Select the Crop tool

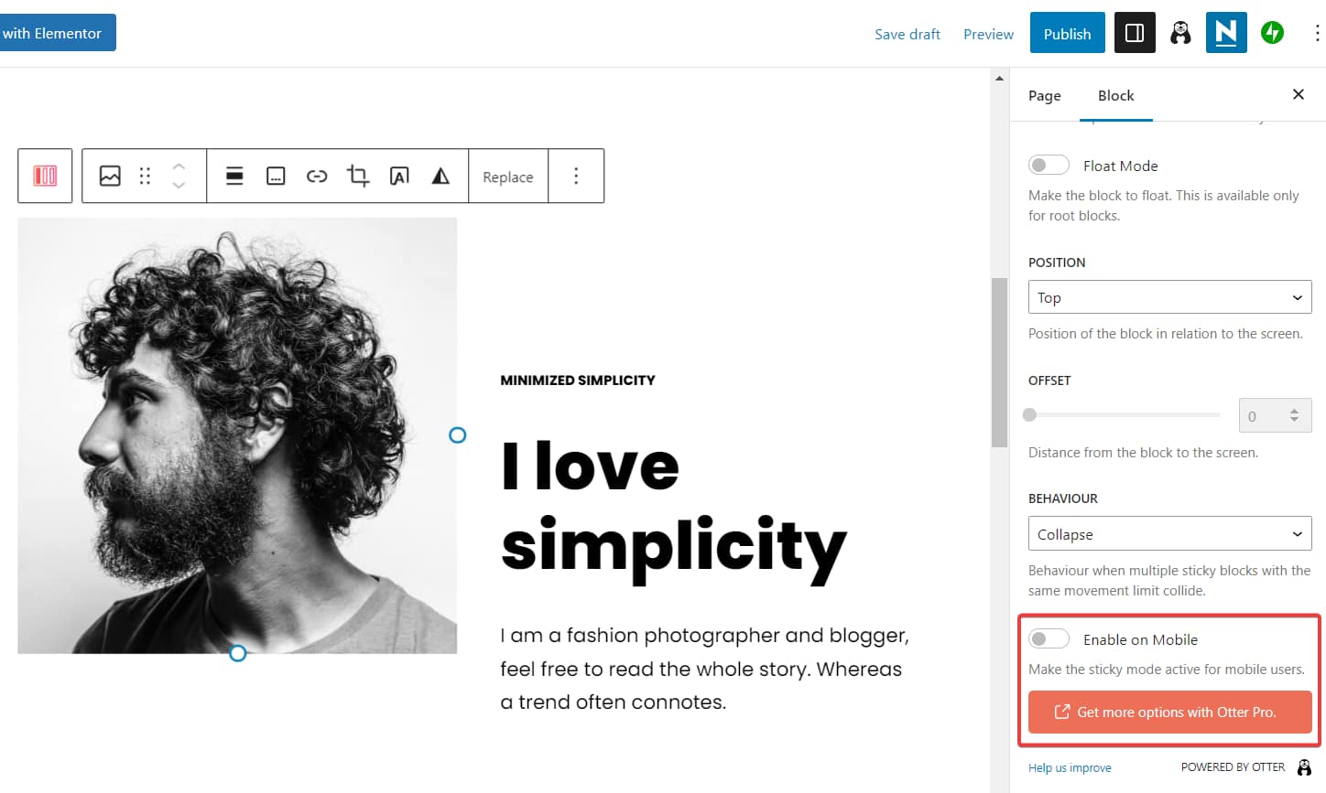[358, 176]
